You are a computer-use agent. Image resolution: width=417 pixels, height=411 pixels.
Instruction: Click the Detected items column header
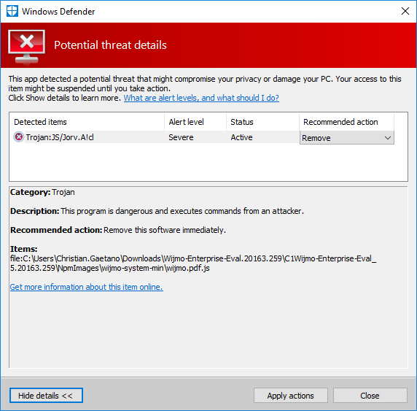coord(87,122)
